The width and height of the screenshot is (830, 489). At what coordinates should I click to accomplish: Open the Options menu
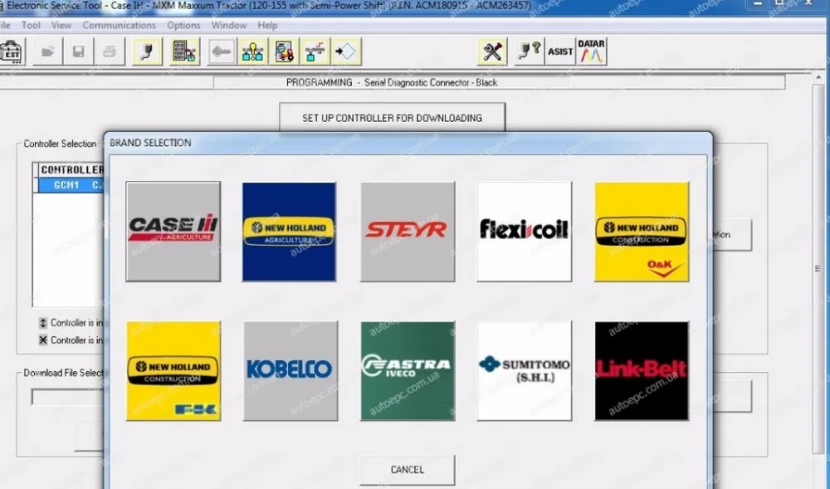[183, 25]
